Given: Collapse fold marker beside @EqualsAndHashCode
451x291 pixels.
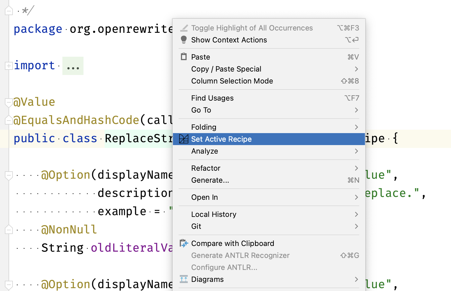Looking at the screenshot, I should click(x=9, y=121).
